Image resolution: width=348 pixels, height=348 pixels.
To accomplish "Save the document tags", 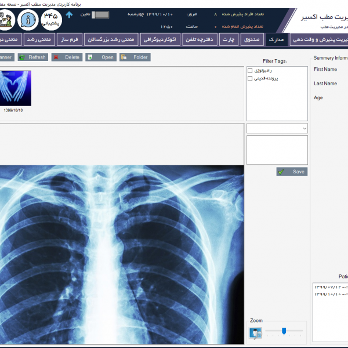I will coord(292,172).
